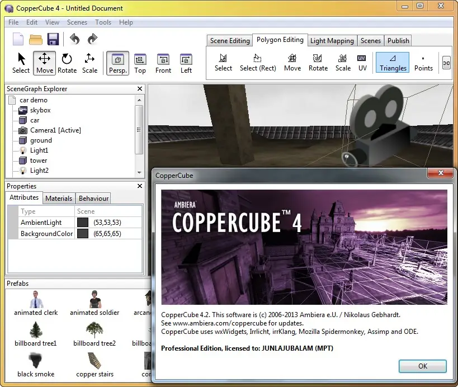
Task: Open the File menu
Action: point(13,22)
